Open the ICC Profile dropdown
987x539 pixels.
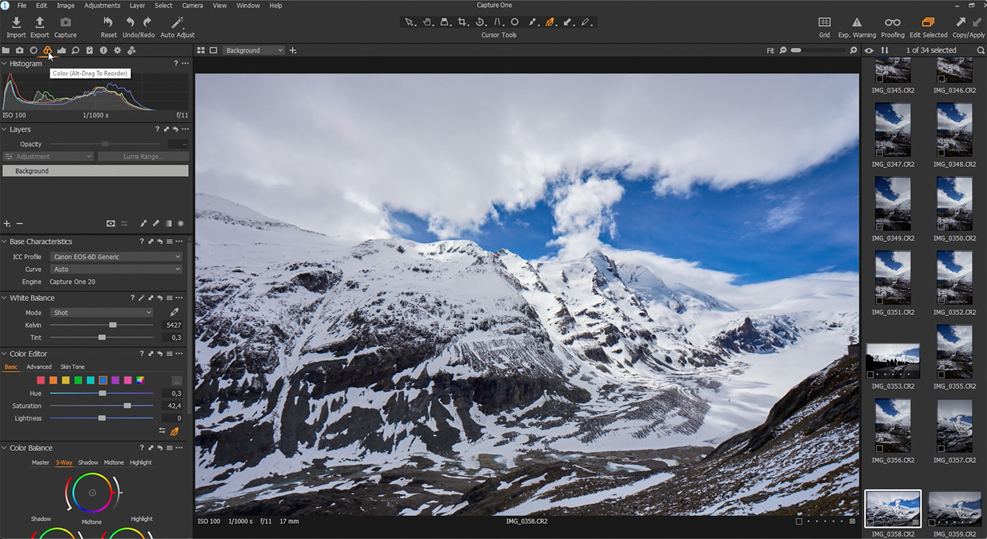pyautogui.click(x=116, y=257)
